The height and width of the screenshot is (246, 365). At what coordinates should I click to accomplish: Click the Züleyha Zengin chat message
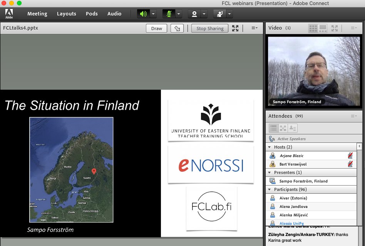(x=308, y=238)
